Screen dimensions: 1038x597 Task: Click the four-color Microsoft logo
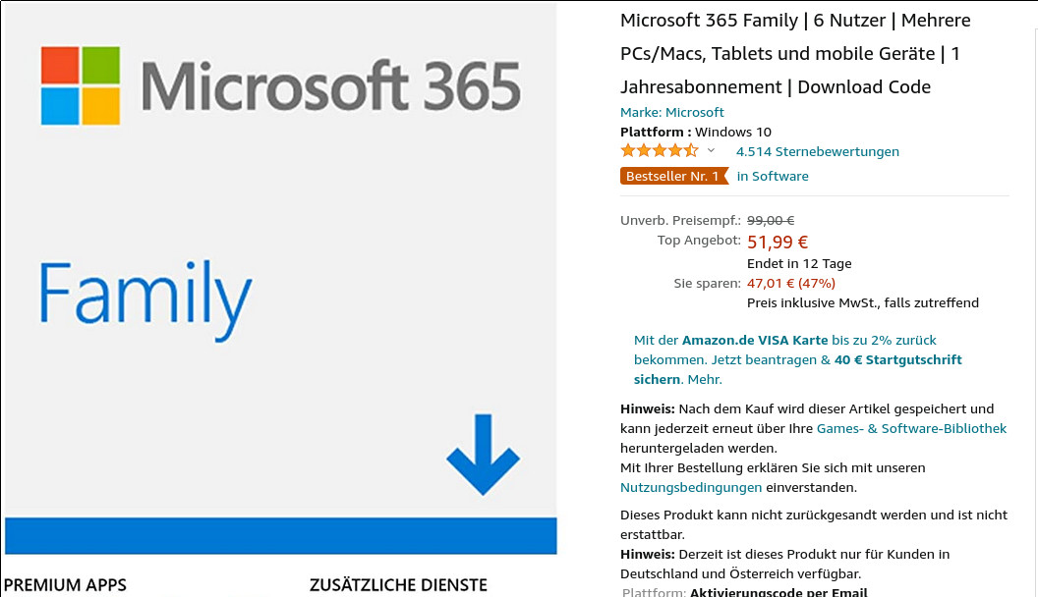[81, 85]
